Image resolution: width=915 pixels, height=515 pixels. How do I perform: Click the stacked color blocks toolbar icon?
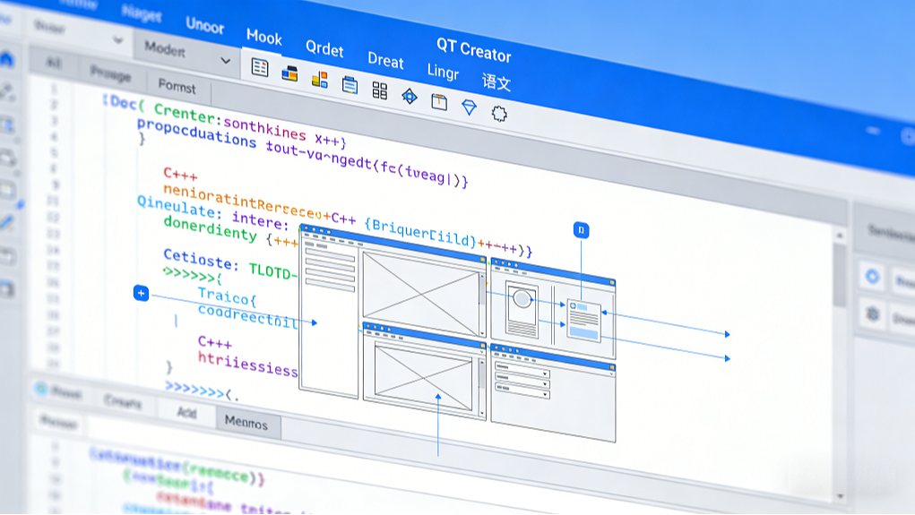[x=289, y=73]
